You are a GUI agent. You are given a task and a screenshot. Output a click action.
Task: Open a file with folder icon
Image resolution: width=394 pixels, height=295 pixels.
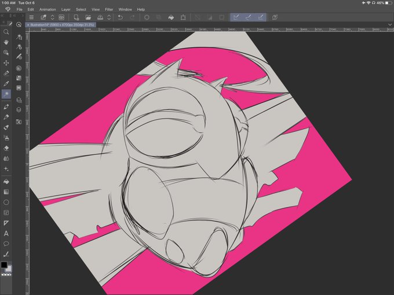(88, 17)
